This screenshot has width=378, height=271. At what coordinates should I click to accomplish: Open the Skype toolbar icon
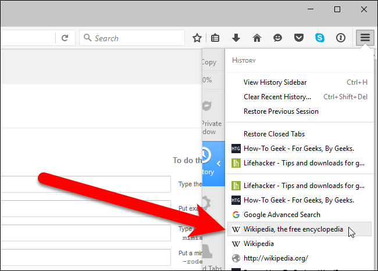pos(320,38)
